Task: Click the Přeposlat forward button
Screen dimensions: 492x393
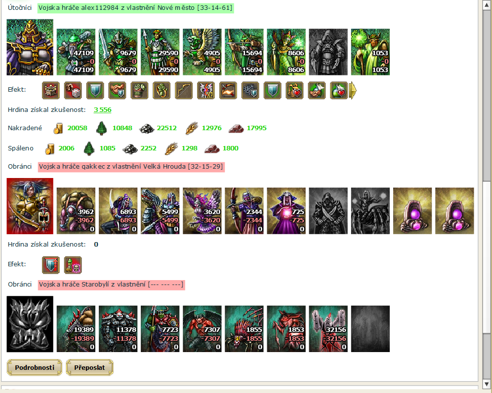Action: [x=89, y=367]
